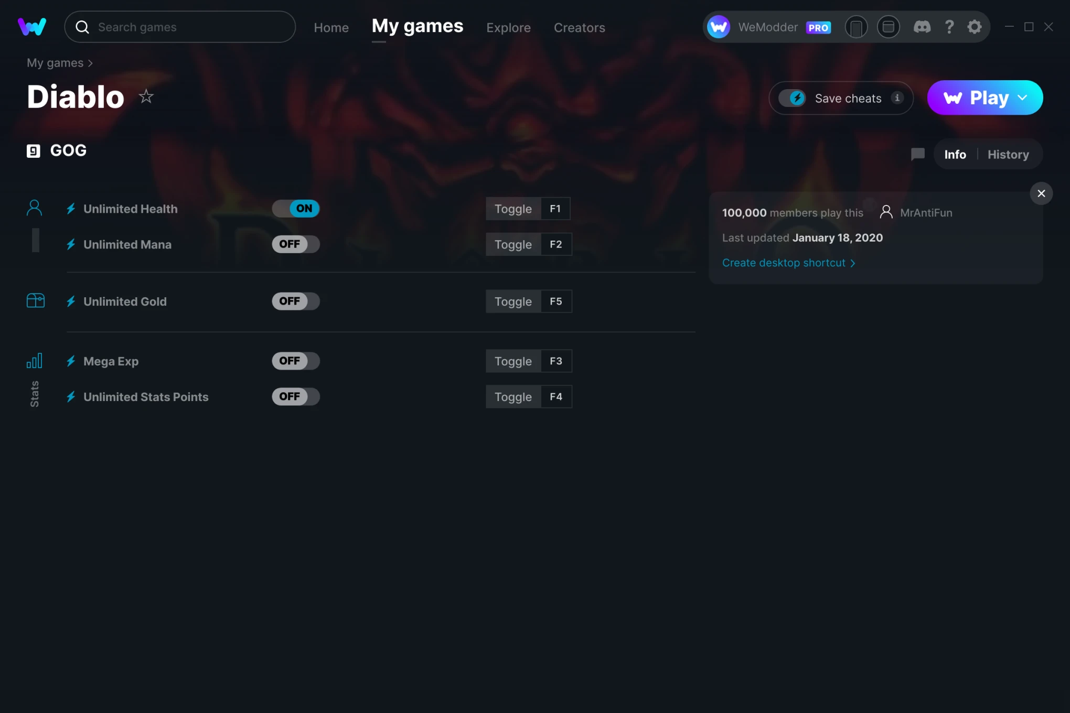Viewport: 1070px width, 713px height.
Task: Click the settings gear icon top-right
Action: point(975,26)
